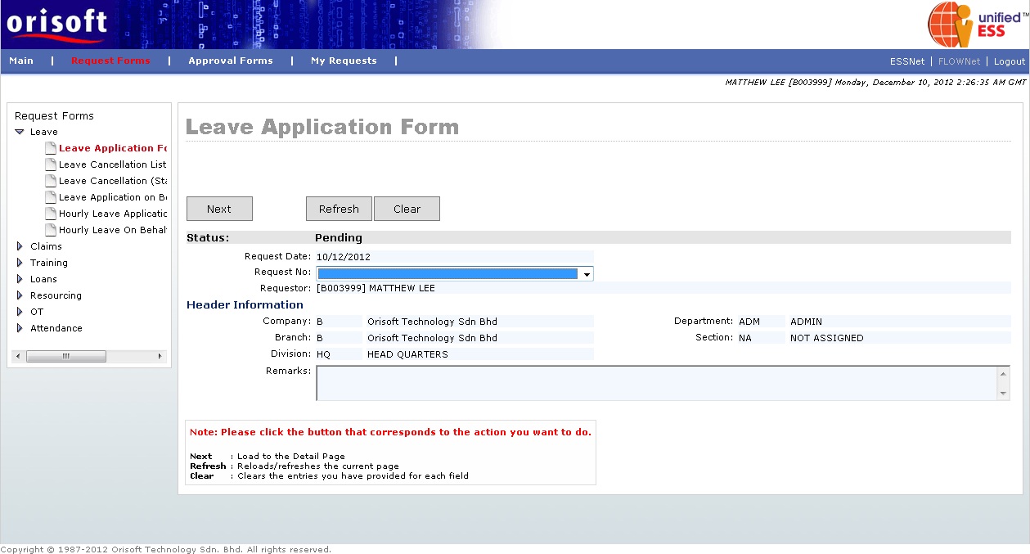Click the Claims tree label
Image resolution: width=1030 pixels, height=554 pixels.
click(46, 246)
